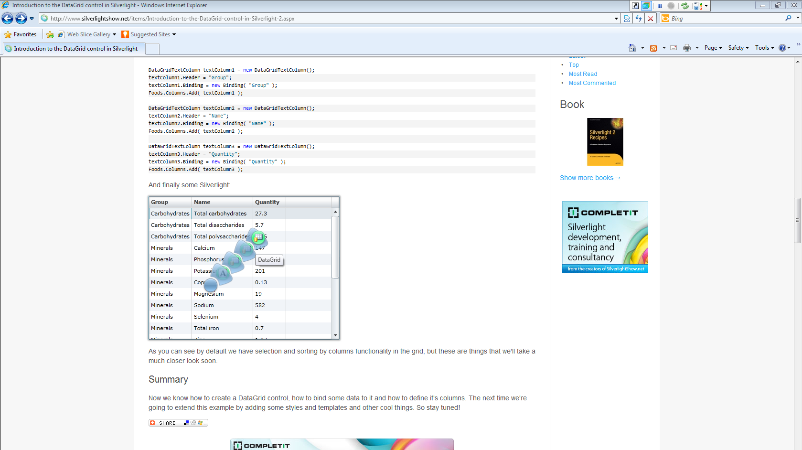The height and width of the screenshot is (450, 802).
Task: Click the red Stop loading X icon
Action: [651, 19]
